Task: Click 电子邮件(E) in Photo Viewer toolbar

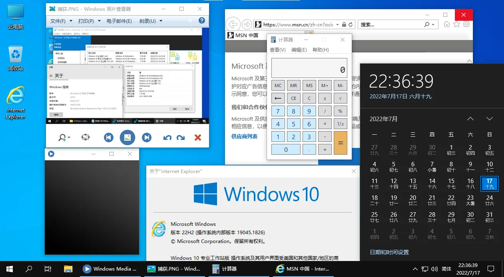Action: 119,21
